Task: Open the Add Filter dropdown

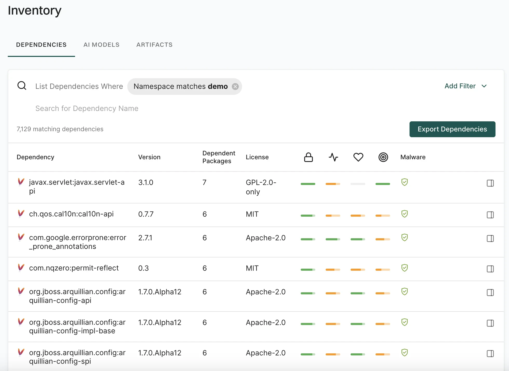Action: (x=460, y=86)
